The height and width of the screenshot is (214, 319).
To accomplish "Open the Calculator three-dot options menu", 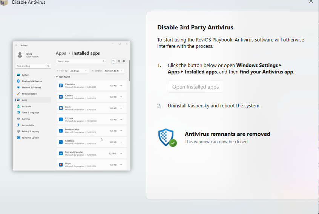I will tap(121, 86).
